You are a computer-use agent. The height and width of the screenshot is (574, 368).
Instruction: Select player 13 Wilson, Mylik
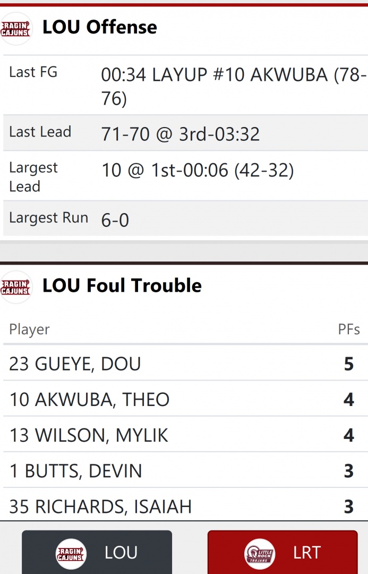tap(89, 435)
